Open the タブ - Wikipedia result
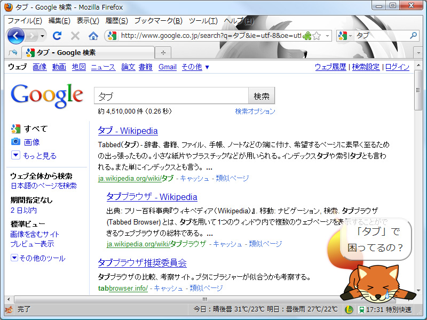Screen dimensions: 427x320 click(129, 131)
